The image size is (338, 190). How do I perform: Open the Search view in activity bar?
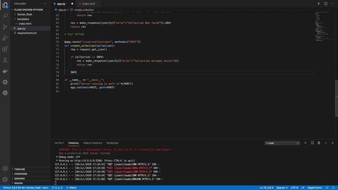tap(5, 16)
